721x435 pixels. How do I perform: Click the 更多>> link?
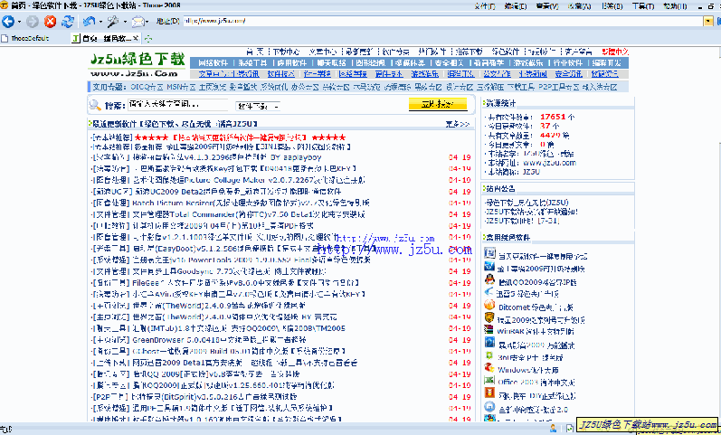(458, 124)
